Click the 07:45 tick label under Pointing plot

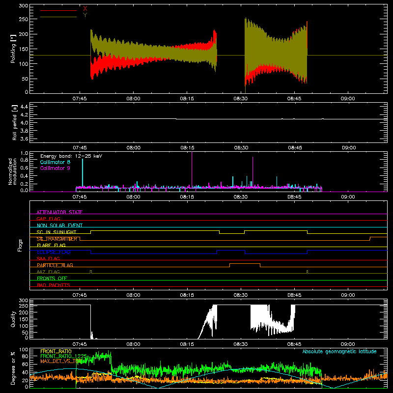tap(80, 99)
